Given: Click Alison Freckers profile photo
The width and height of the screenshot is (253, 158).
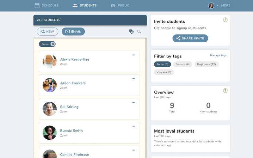Looking at the screenshot, I should pos(50,85).
